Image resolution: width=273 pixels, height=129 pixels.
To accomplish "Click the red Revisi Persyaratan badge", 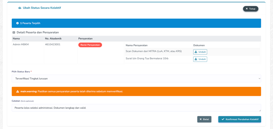I will pos(90,45).
